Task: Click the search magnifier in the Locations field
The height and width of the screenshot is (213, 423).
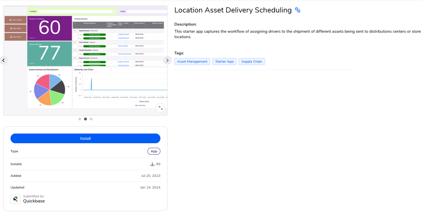Action: pos(113,11)
